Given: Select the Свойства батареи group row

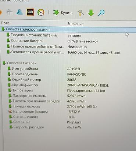Looking at the screenshot, I should pyautogui.click(x=22, y=63).
